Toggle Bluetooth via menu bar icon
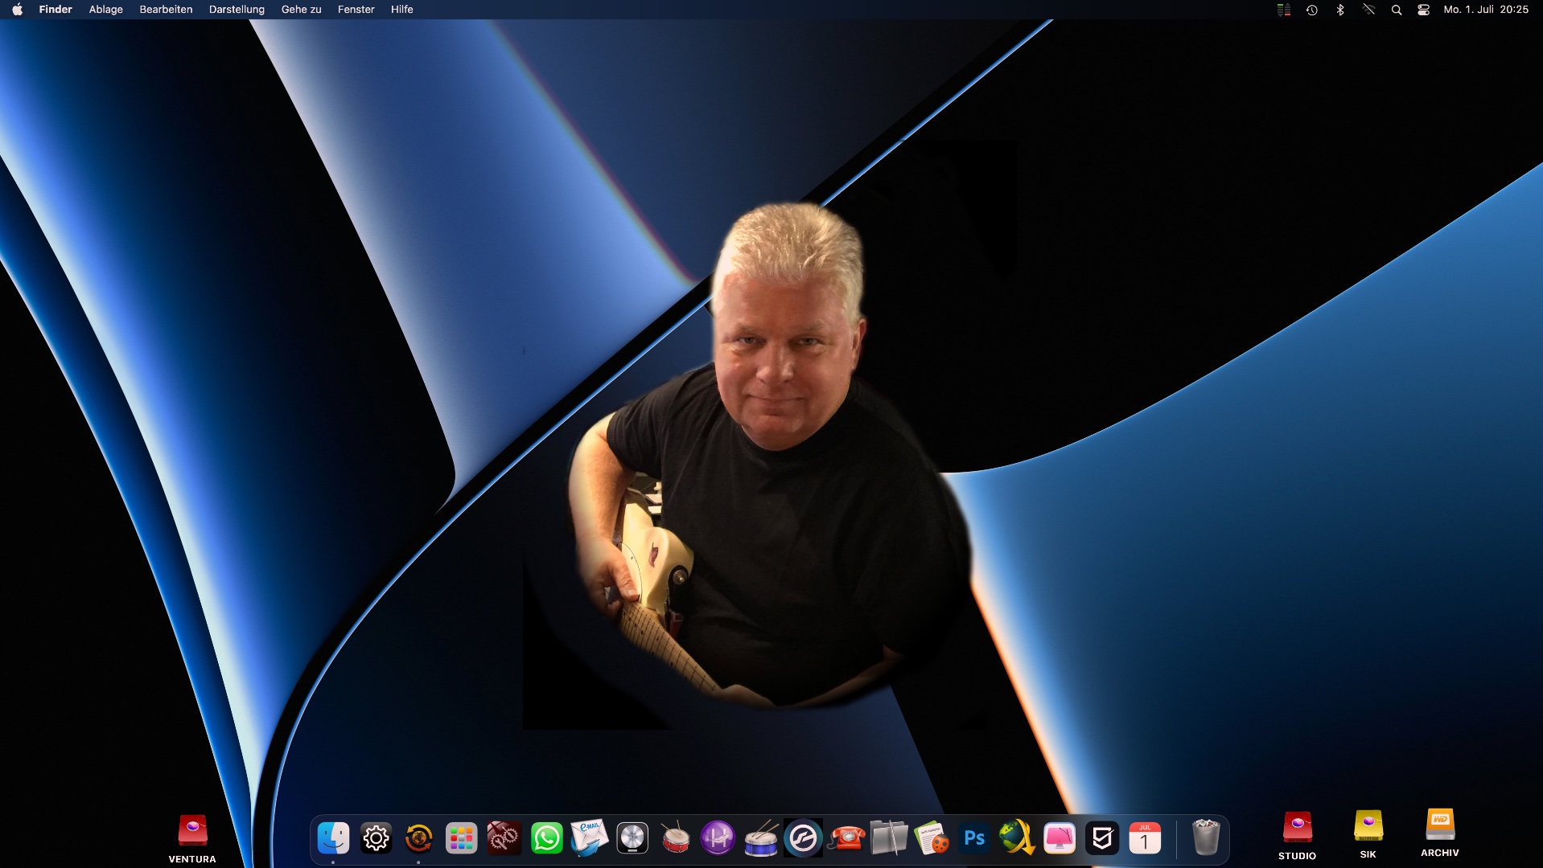 point(1340,10)
